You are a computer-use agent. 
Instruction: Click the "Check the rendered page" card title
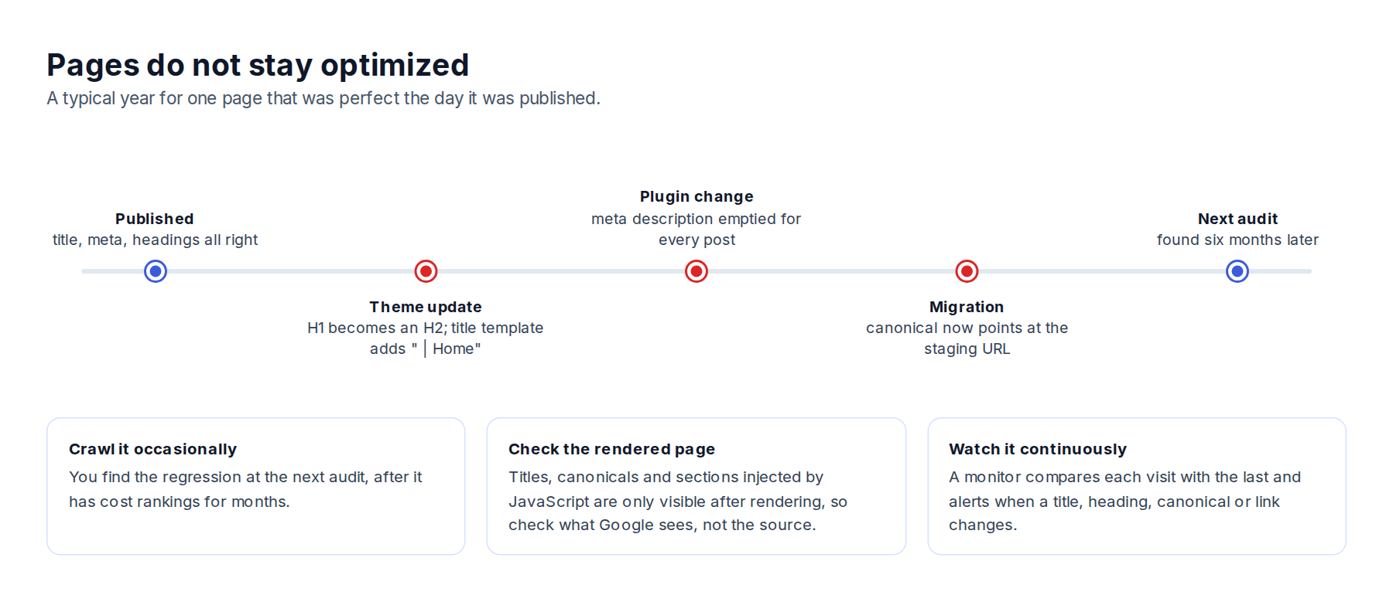(611, 449)
